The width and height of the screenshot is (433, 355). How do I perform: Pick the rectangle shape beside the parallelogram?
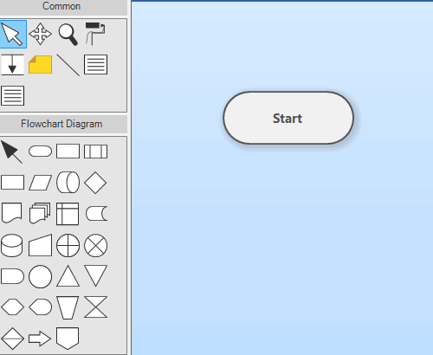(x=12, y=183)
